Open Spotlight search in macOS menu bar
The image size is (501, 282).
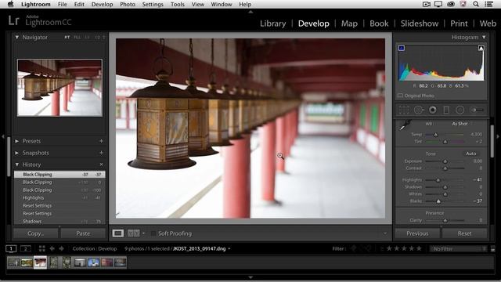[476, 4]
